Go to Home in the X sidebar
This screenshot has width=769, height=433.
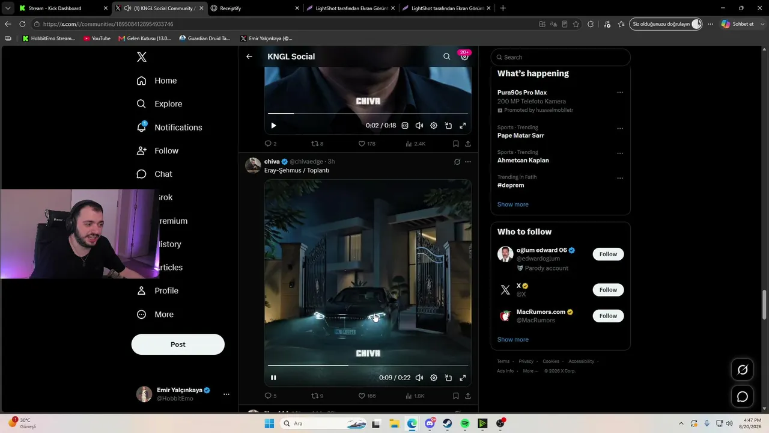coord(157,81)
